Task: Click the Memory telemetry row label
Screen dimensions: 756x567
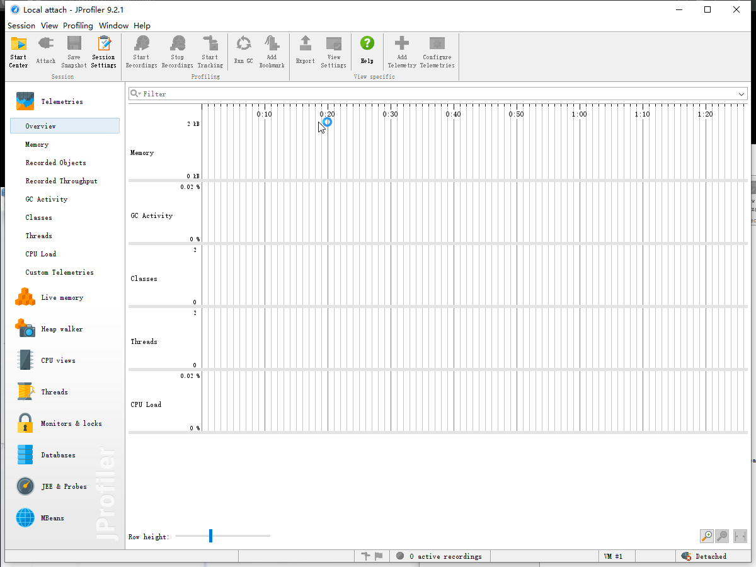Action: coord(142,152)
